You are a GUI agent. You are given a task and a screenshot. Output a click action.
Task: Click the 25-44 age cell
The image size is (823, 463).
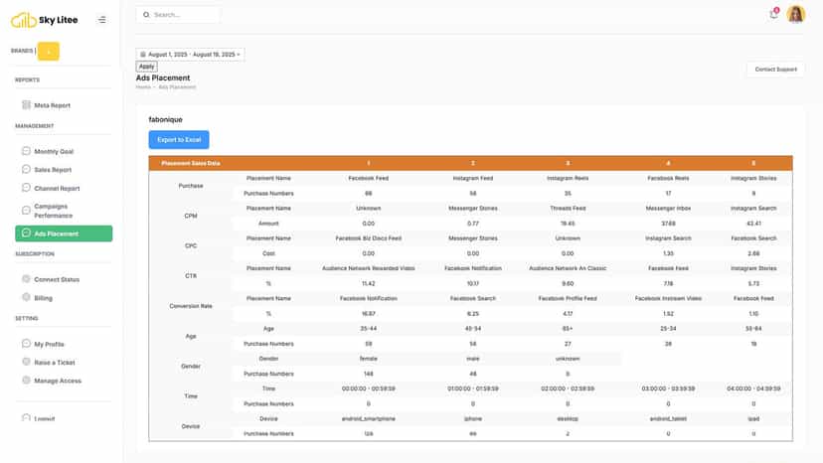[369, 329]
